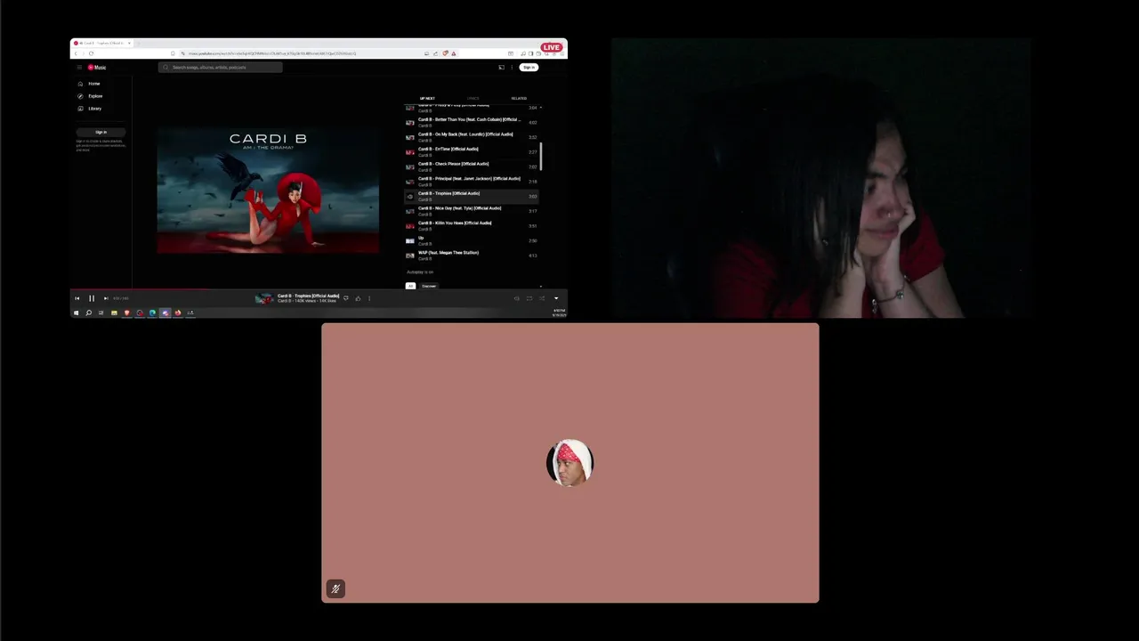The image size is (1139, 641).
Task: Switch to the RELATED tab
Action: point(519,99)
